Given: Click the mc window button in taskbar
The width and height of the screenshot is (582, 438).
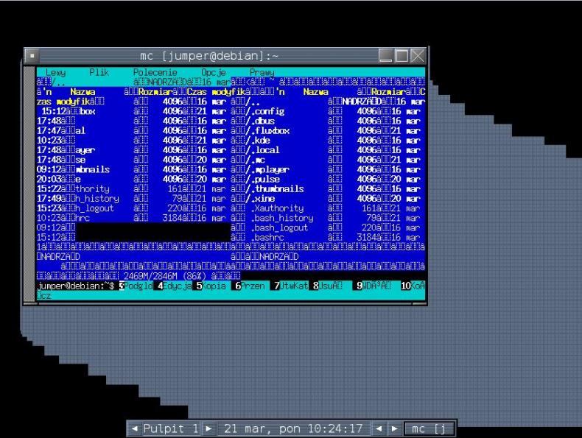Looking at the screenshot, I should click(429, 428).
